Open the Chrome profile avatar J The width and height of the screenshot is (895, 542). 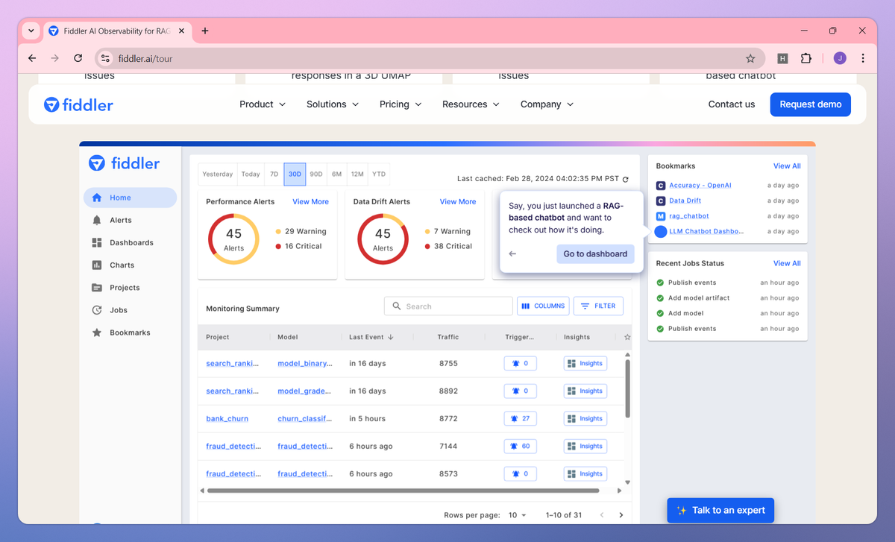[840, 58]
